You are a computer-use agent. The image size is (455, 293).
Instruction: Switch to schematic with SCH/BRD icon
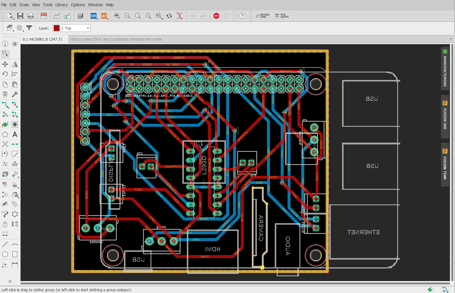click(x=44, y=16)
